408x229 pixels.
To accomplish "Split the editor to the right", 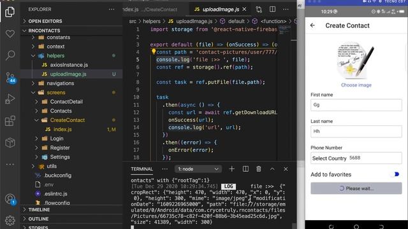I will 272,10.
